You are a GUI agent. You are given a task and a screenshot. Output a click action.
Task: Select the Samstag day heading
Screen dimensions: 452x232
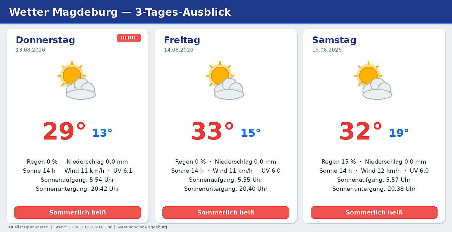pyautogui.click(x=334, y=40)
